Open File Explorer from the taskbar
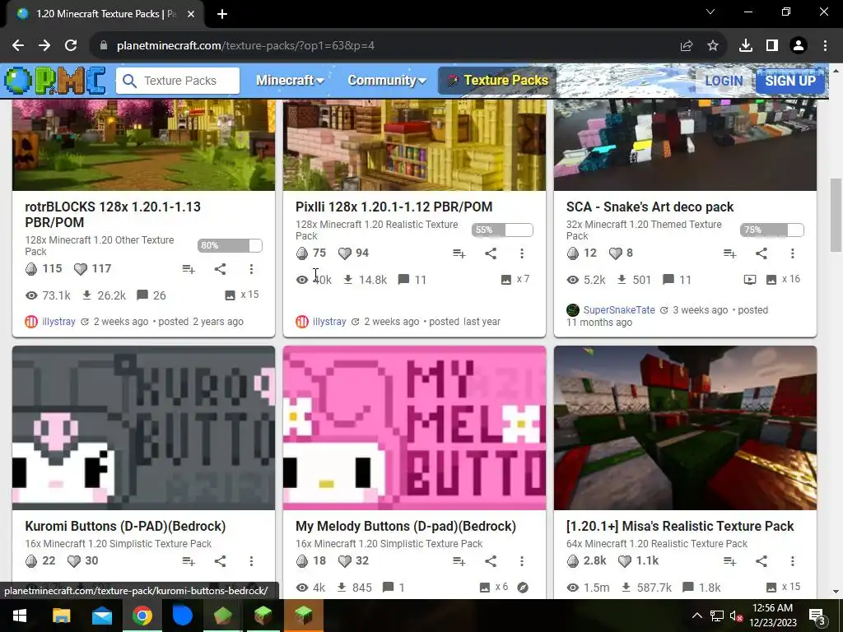843x632 pixels. 61,616
